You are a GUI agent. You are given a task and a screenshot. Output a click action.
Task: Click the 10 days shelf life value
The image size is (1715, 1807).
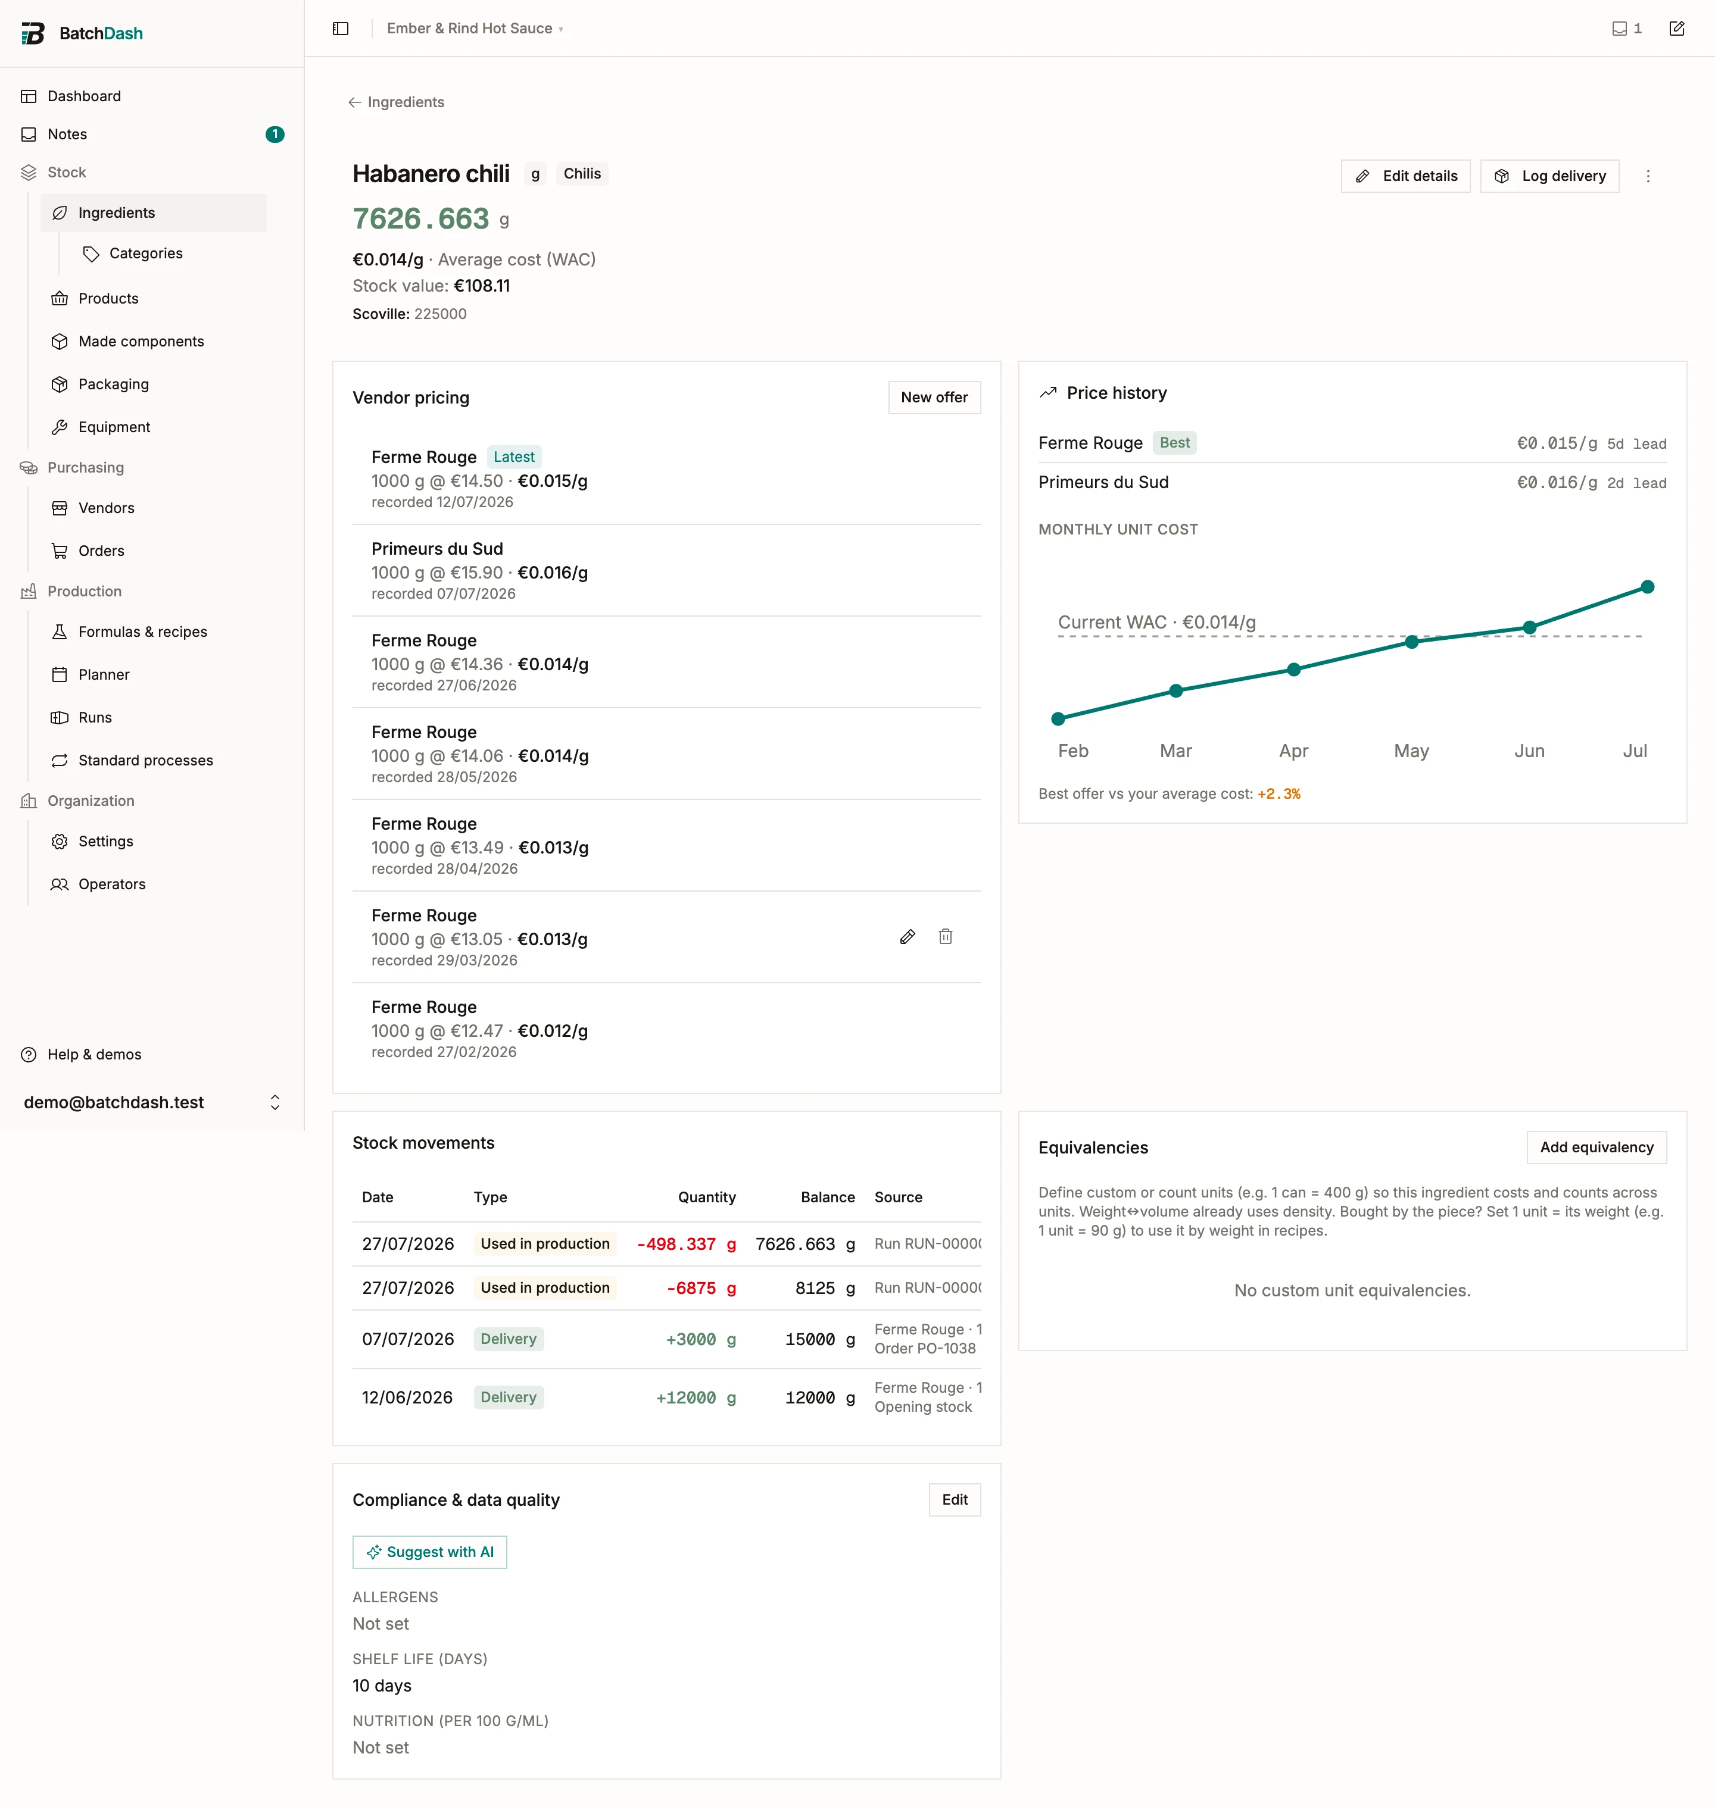pyautogui.click(x=382, y=1686)
